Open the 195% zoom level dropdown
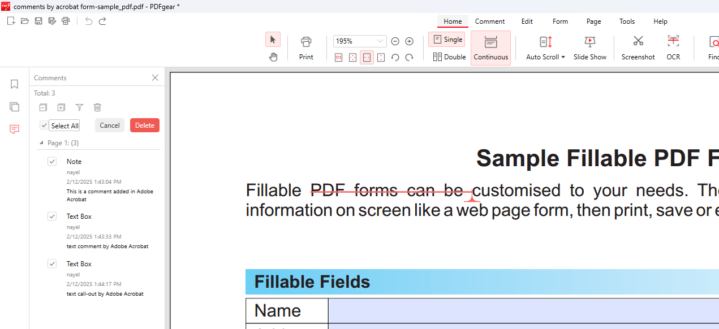Viewport: 719px width, 329px height. point(381,41)
